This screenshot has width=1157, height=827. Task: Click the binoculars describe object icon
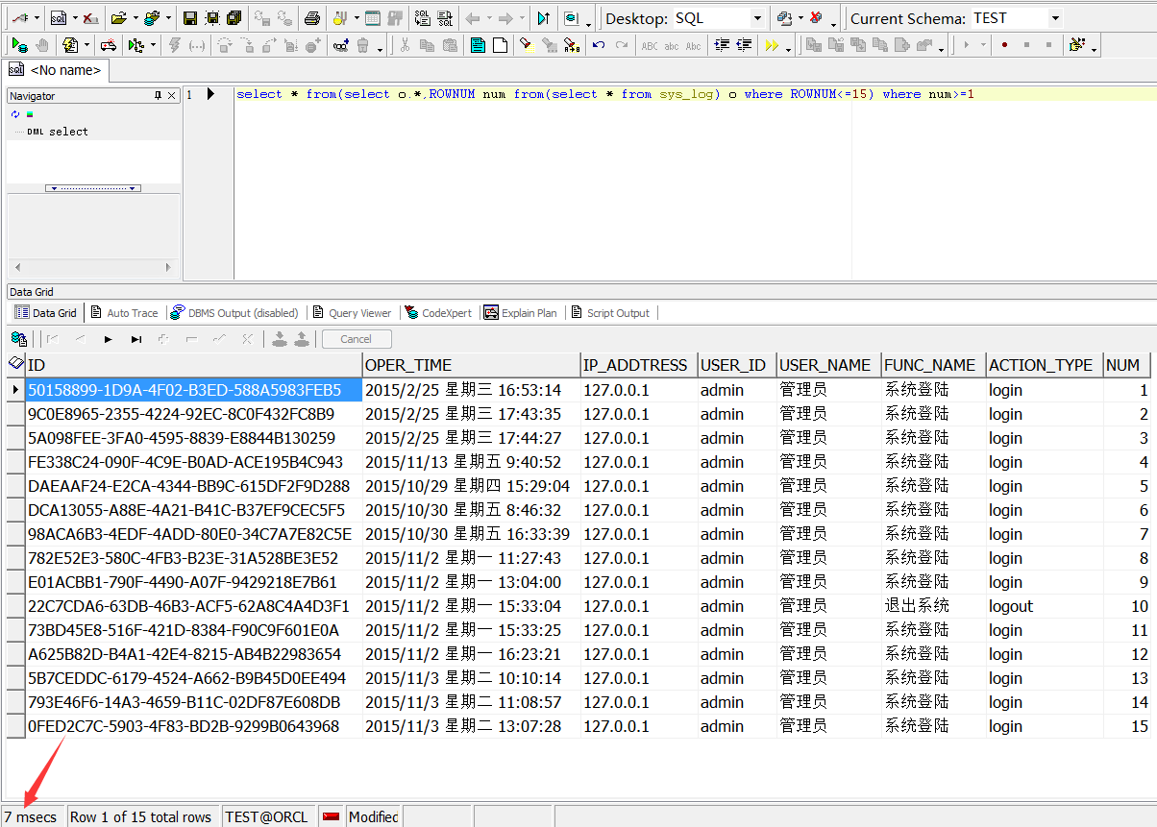tap(341, 45)
